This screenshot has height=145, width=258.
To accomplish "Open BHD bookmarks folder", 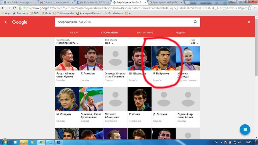I will [x=34, y=13].
